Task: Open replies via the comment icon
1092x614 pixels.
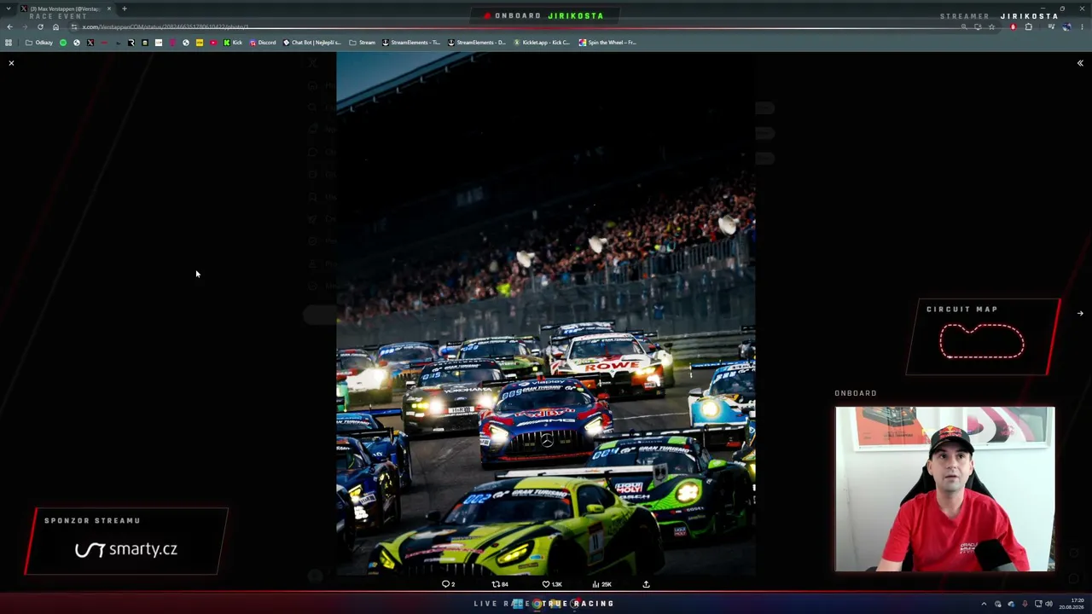Action: pos(448,584)
